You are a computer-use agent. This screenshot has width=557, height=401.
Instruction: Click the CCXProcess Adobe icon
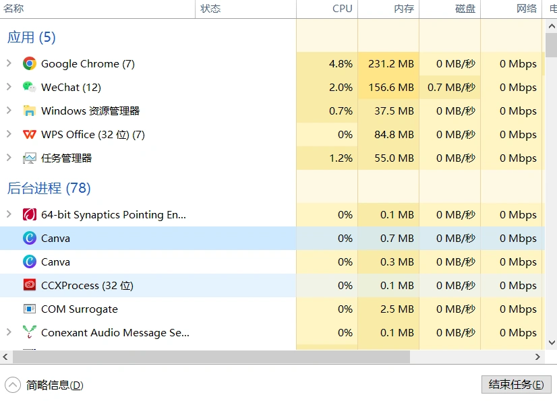point(29,285)
